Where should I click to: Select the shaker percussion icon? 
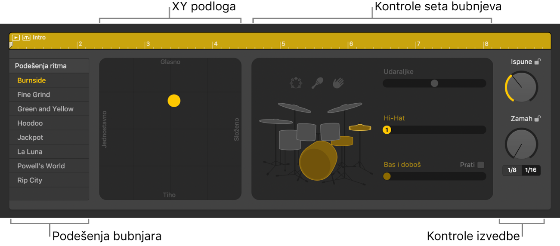[318, 83]
